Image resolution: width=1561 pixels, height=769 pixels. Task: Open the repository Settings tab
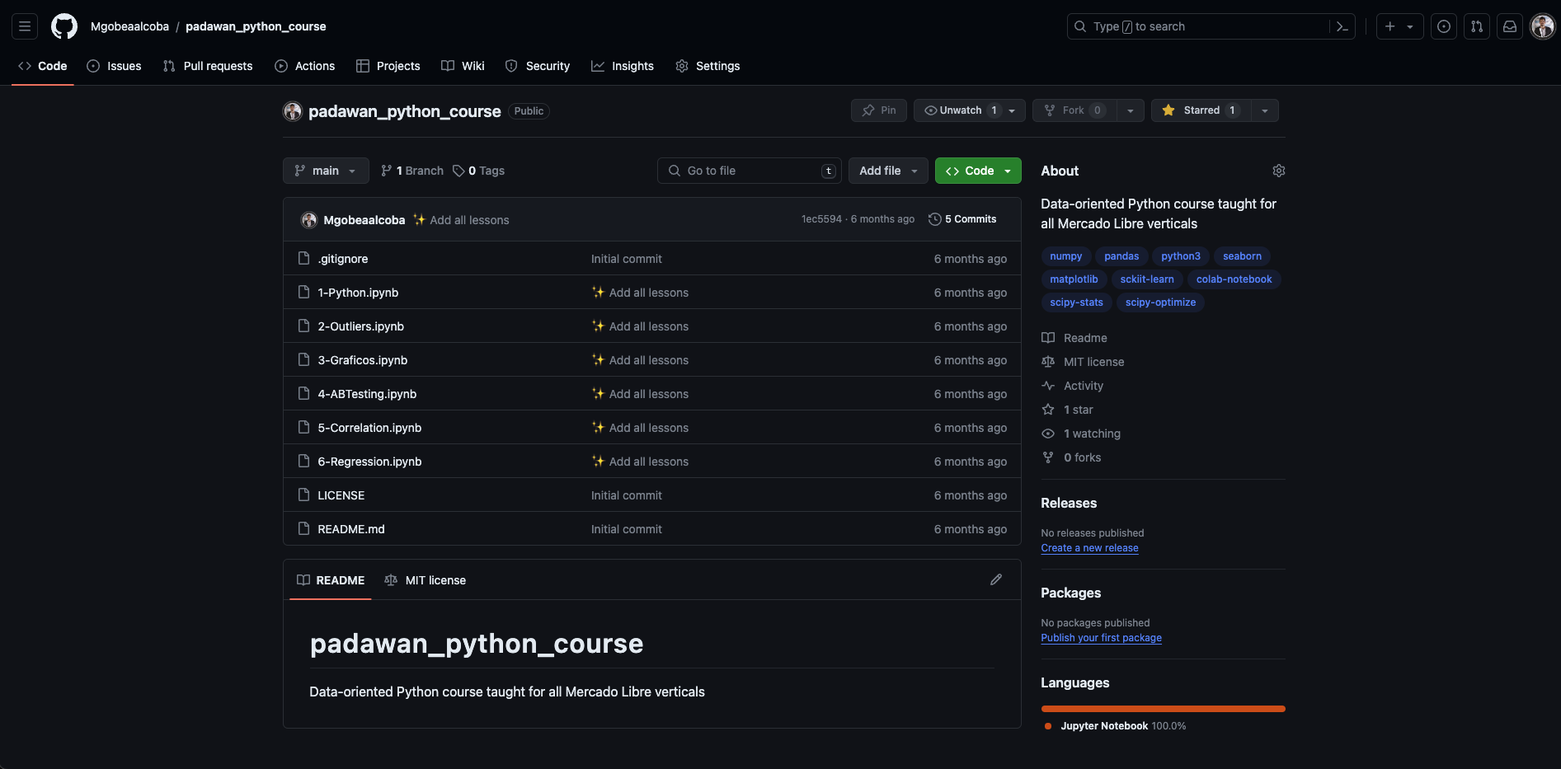[708, 66]
